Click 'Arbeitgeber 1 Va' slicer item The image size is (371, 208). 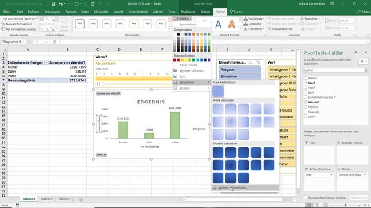282,70
